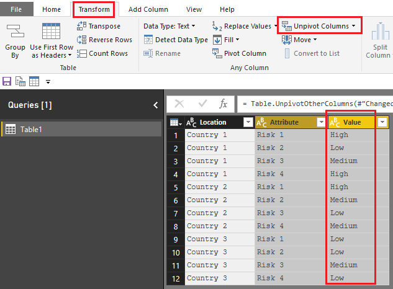Click the ABC type icon of Value column
This screenshot has width=393, height=289.
click(x=335, y=122)
